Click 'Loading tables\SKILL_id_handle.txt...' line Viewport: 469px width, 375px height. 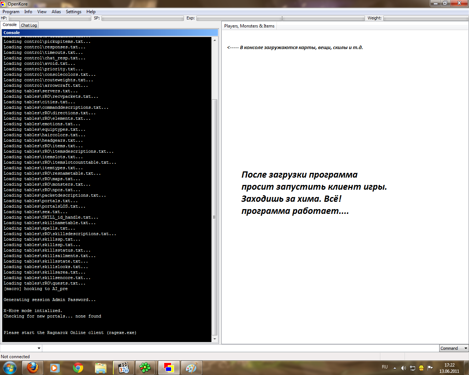[x=51, y=217]
